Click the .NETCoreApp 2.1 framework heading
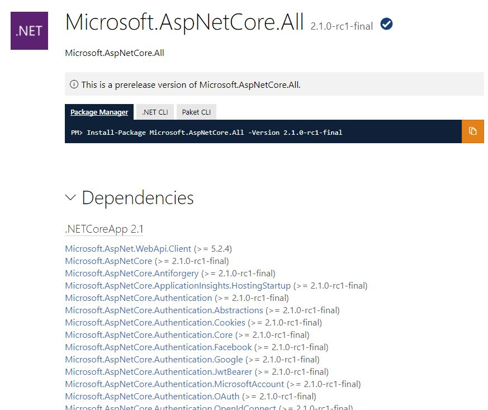 (x=105, y=229)
